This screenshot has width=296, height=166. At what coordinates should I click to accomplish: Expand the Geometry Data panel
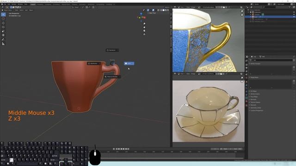point(255,108)
